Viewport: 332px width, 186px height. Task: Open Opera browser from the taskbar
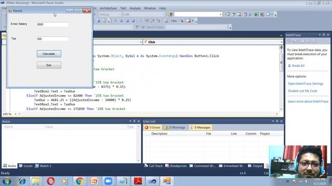pyautogui.click(x=51, y=181)
